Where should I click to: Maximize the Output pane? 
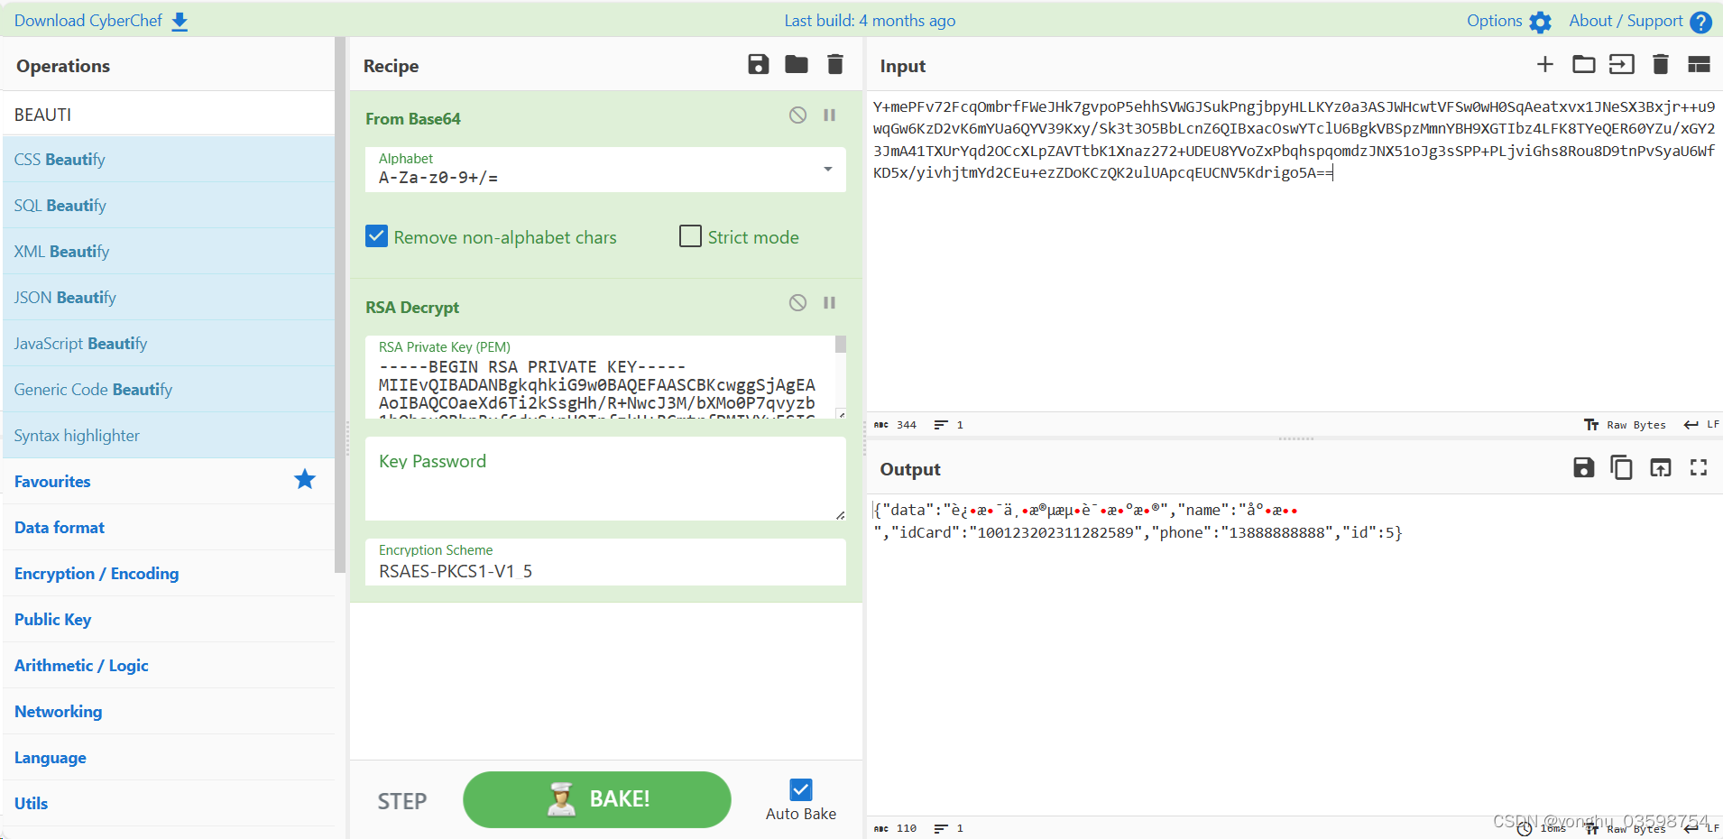[x=1700, y=468]
